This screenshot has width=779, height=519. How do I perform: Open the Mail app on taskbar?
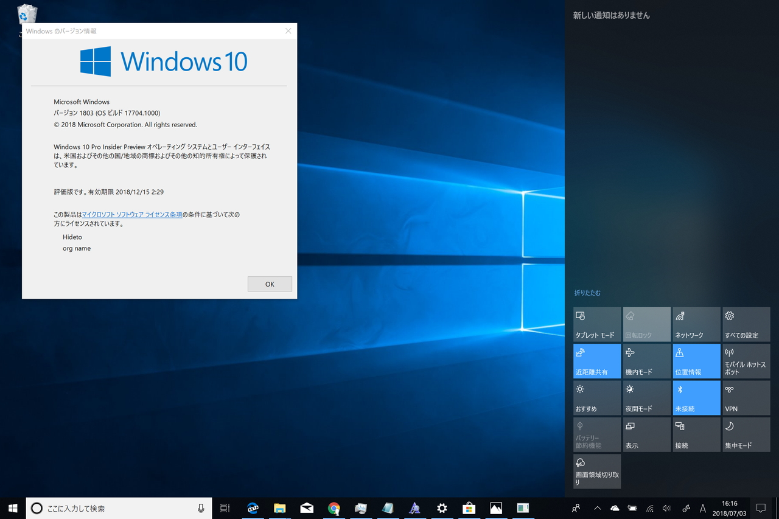[x=307, y=508]
